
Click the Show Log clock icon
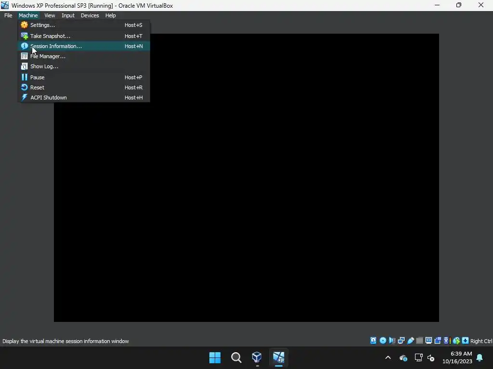tap(24, 66)
